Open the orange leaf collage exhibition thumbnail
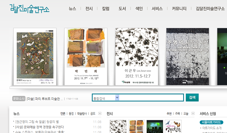Image resolution: width=227 pixels, height=133 pixels. pos(136,126)
